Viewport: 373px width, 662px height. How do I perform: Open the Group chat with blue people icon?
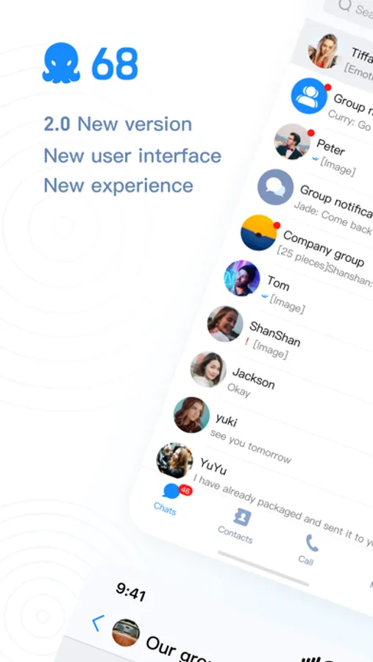click(309, 96)
